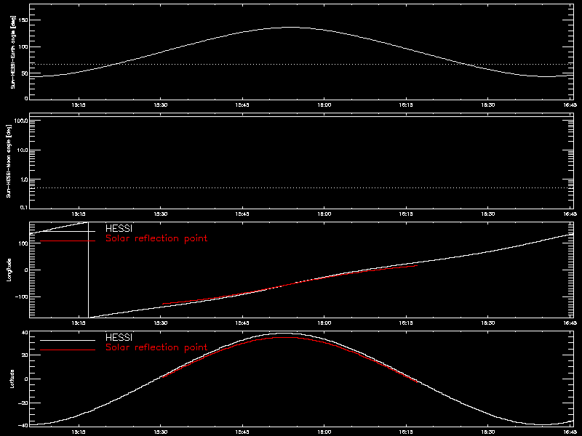
Task: Click the 15:30 time label under Earth angle plot
Action: (x=161, y=105)
